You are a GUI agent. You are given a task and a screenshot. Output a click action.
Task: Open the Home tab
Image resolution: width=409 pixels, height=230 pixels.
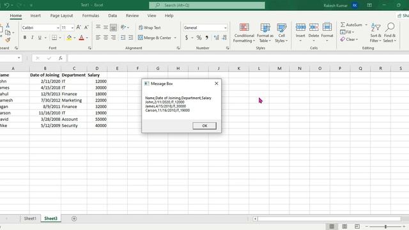pos(15,15)
